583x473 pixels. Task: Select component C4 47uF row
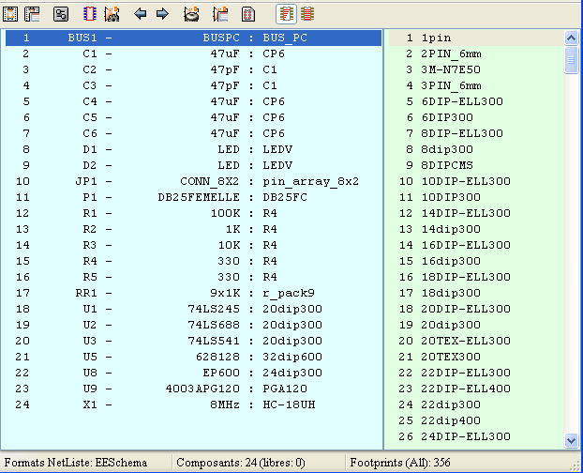[193, 101]
